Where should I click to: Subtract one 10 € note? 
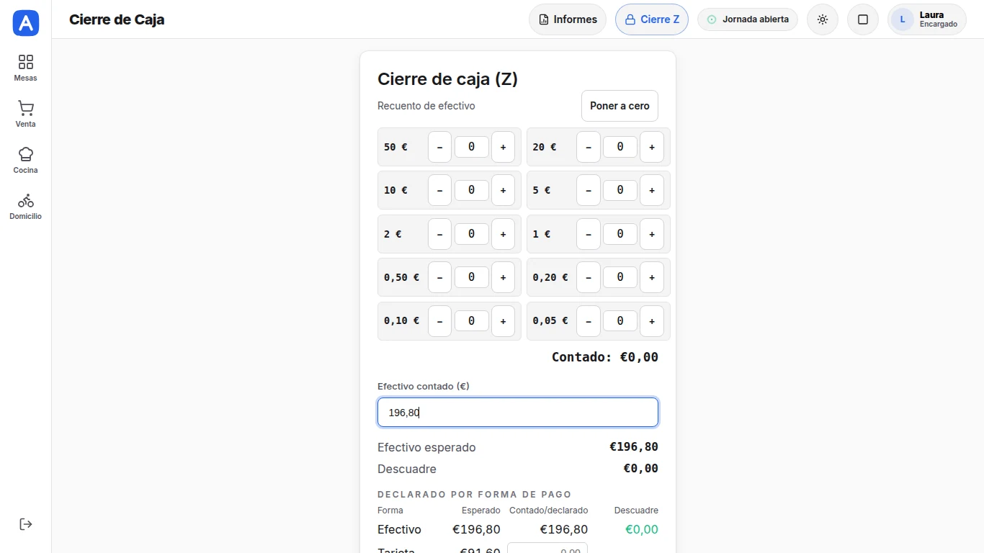point(440,190)
